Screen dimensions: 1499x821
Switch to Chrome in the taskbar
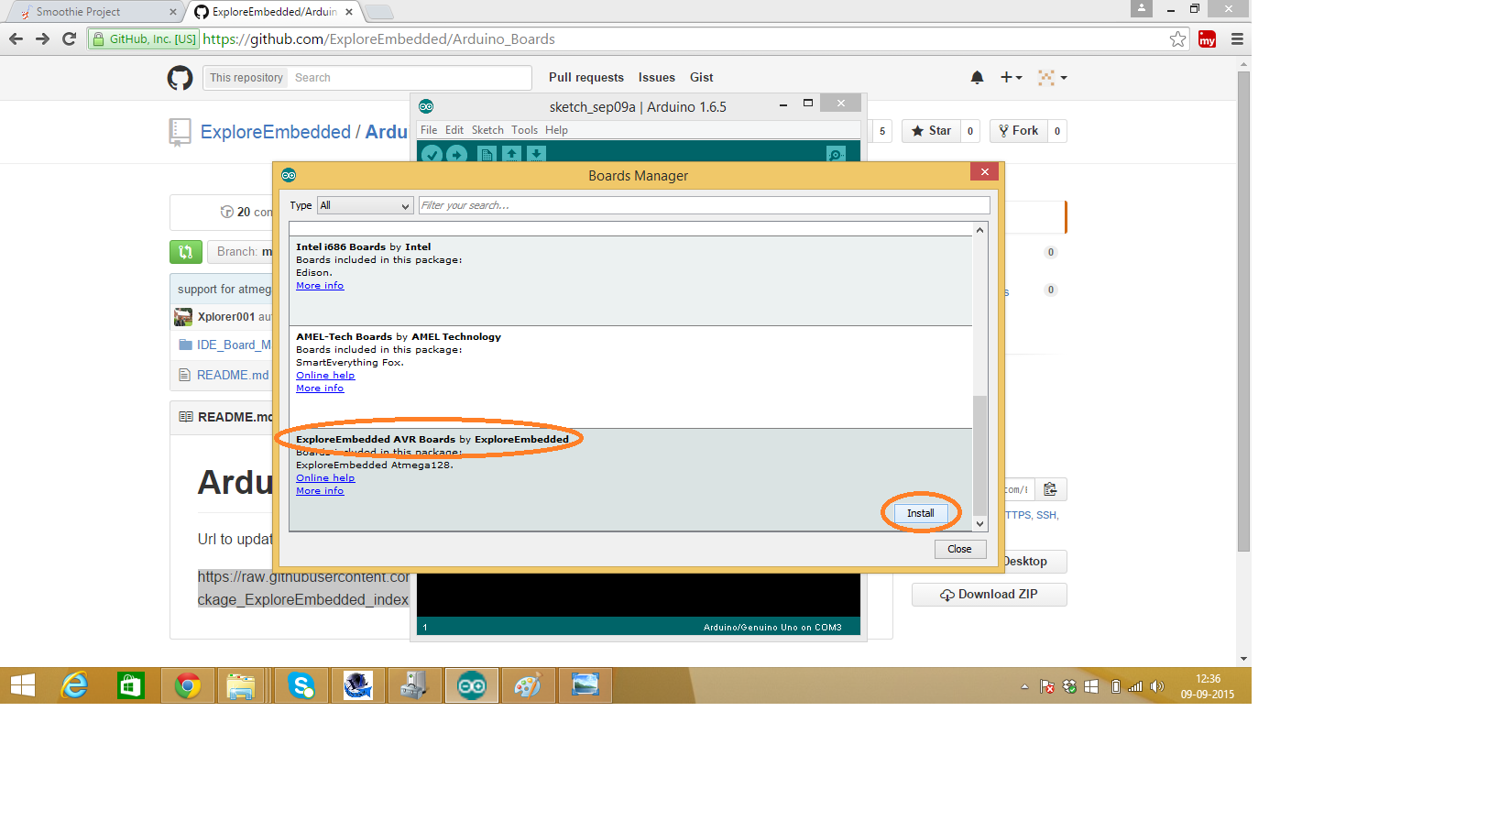click(188, 685)
